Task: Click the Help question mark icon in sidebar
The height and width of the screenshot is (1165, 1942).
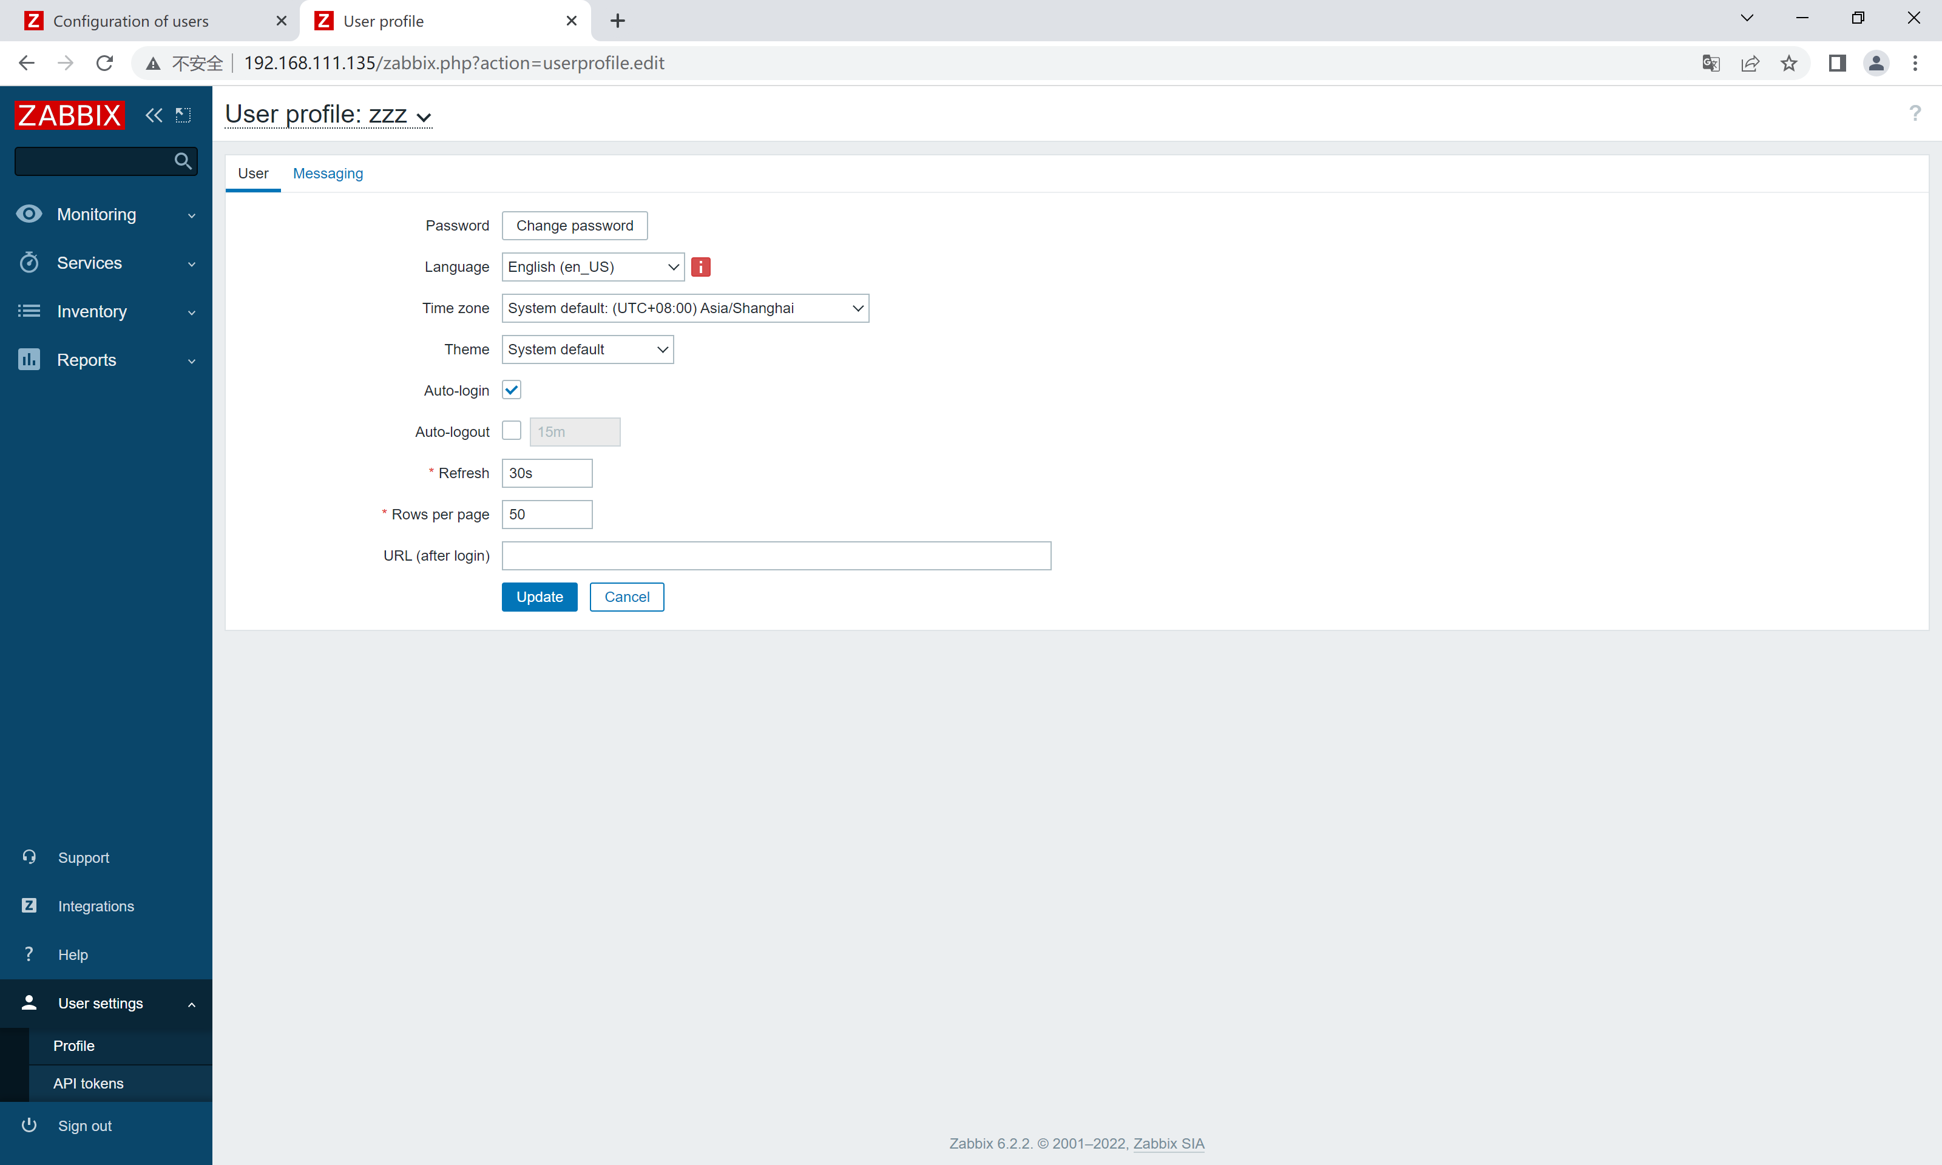Action: pos(29,954)
